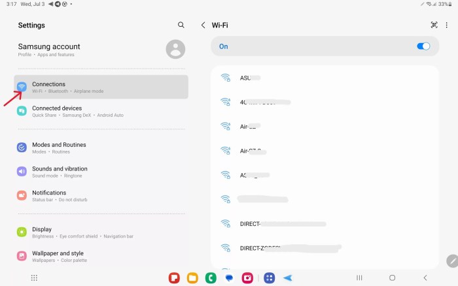The height and width of the screenshot is (286, 458).
Task: Open the blue paper plane app
Action: [x=288, y=278]
